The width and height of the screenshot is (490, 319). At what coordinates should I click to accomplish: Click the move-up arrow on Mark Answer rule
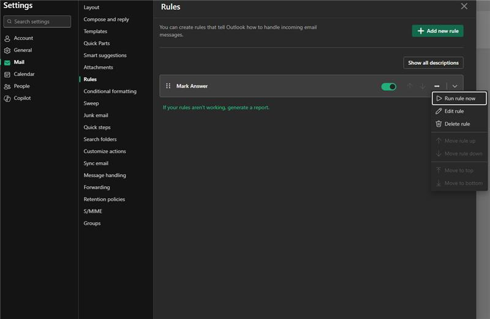tap(410, 86)
